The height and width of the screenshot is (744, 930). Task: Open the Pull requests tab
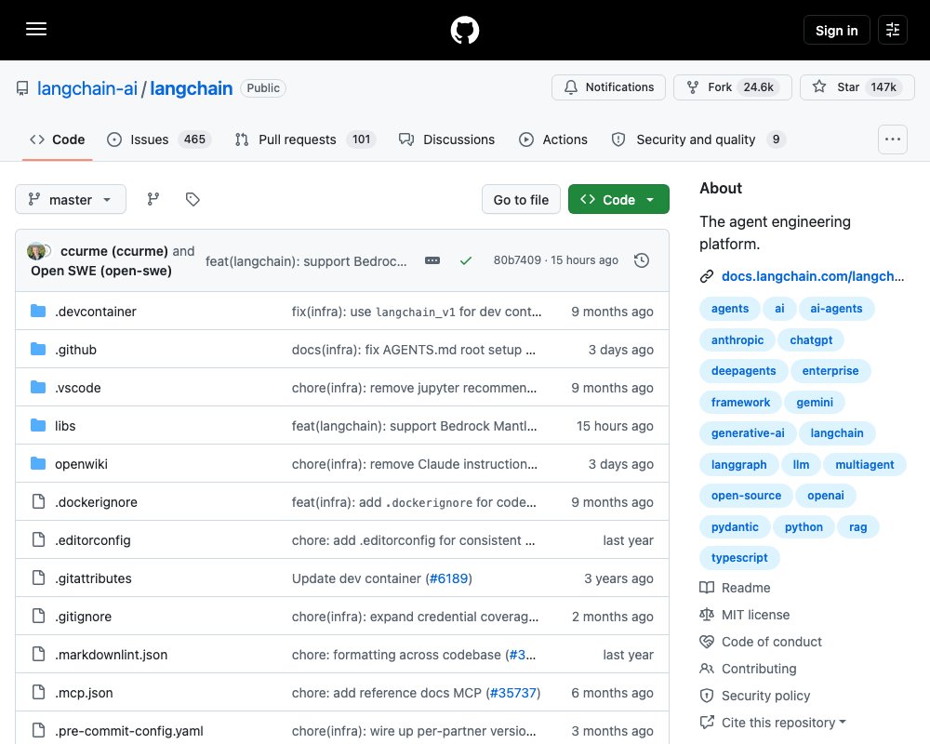coord(305,139)
